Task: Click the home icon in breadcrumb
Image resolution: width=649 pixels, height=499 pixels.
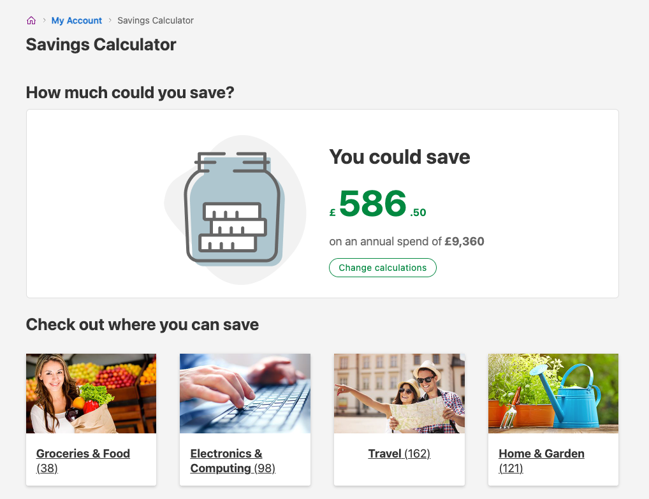Action: coord(31,20)
